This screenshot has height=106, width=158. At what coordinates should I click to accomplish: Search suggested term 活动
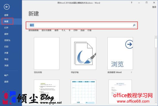[82, 30]
